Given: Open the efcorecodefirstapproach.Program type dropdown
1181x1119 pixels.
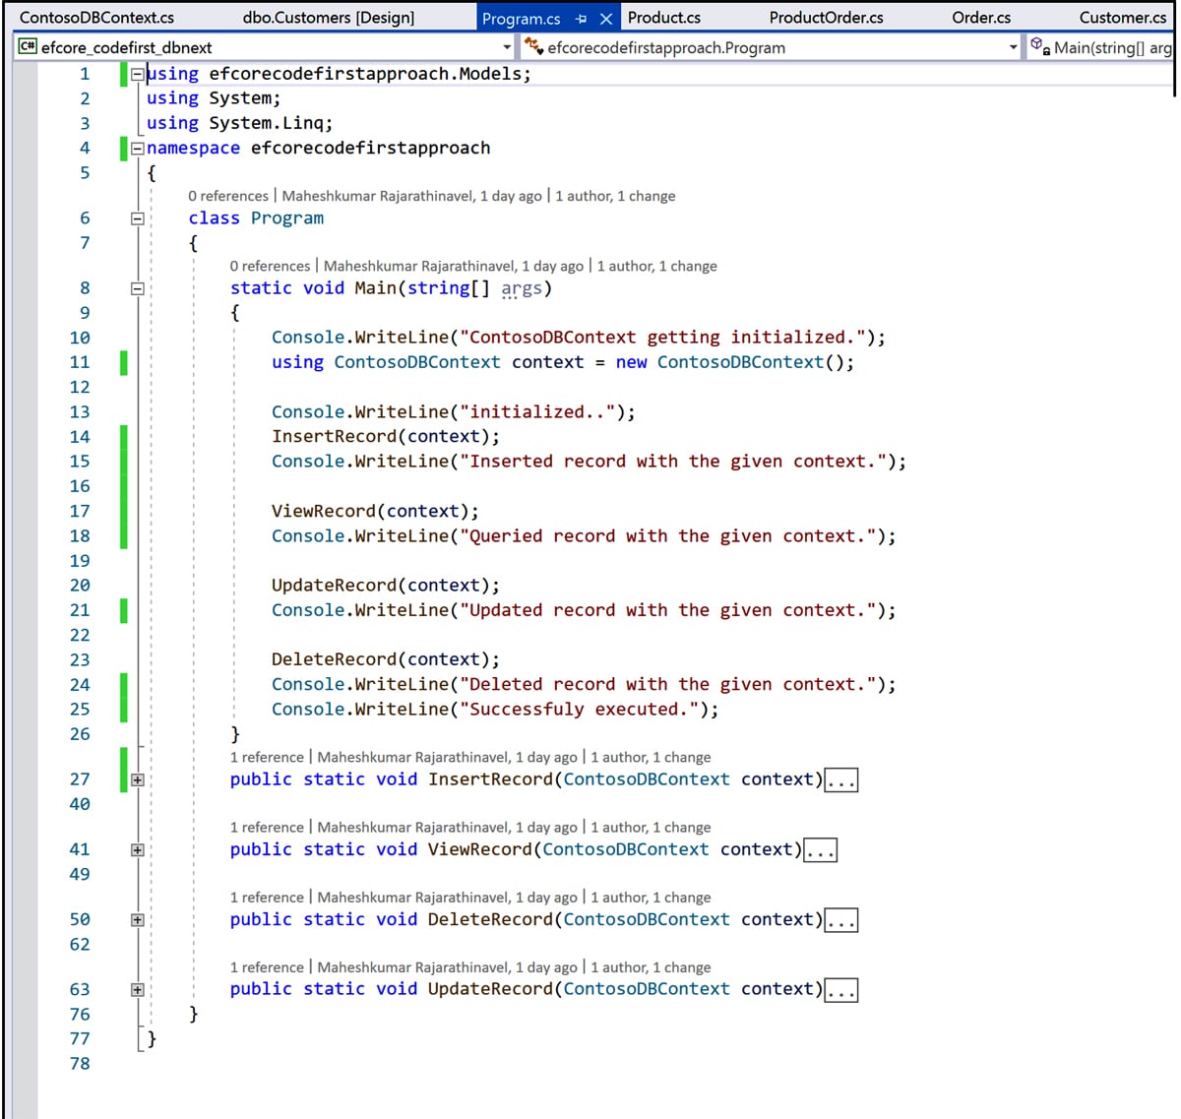Looking at the screenshot, I should click(x=1013, y=47).
